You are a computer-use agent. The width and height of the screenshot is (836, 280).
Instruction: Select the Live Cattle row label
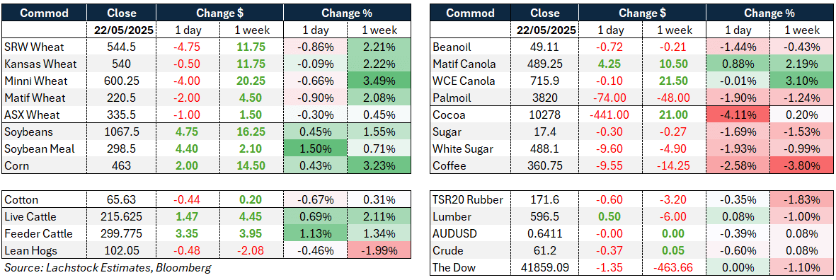(x=30, y=216)
